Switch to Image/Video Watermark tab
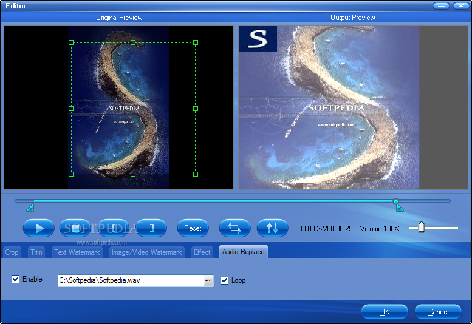Image resolution: width=472 pixels, height=324 pixels. (146, 252)
